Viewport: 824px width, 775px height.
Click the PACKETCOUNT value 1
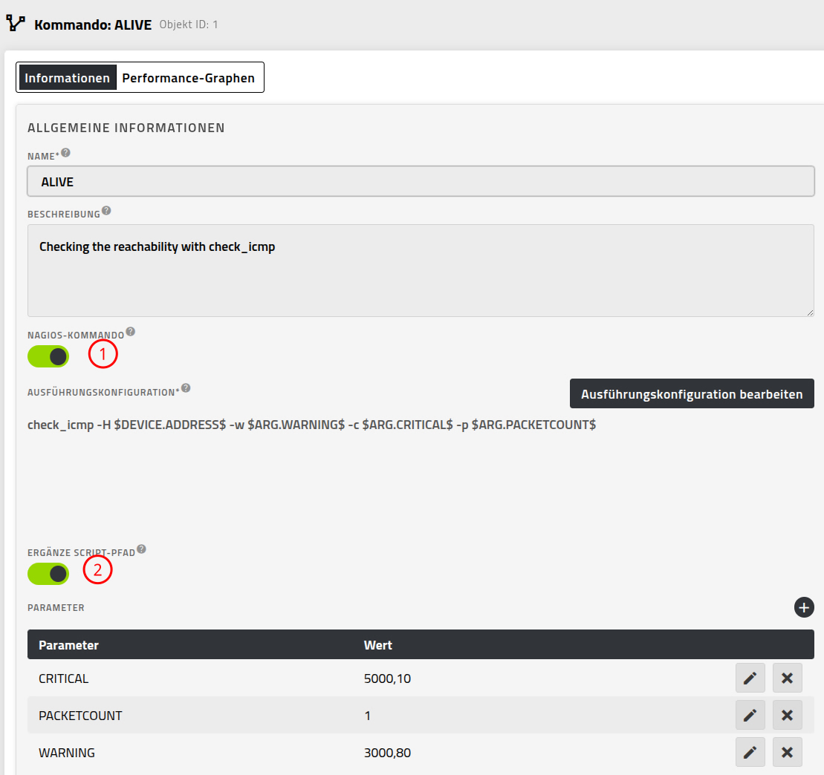coord(367,716)
